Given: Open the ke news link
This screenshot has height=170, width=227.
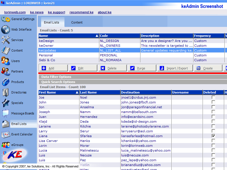Looking at the screenshot, I should pos(37,12).
